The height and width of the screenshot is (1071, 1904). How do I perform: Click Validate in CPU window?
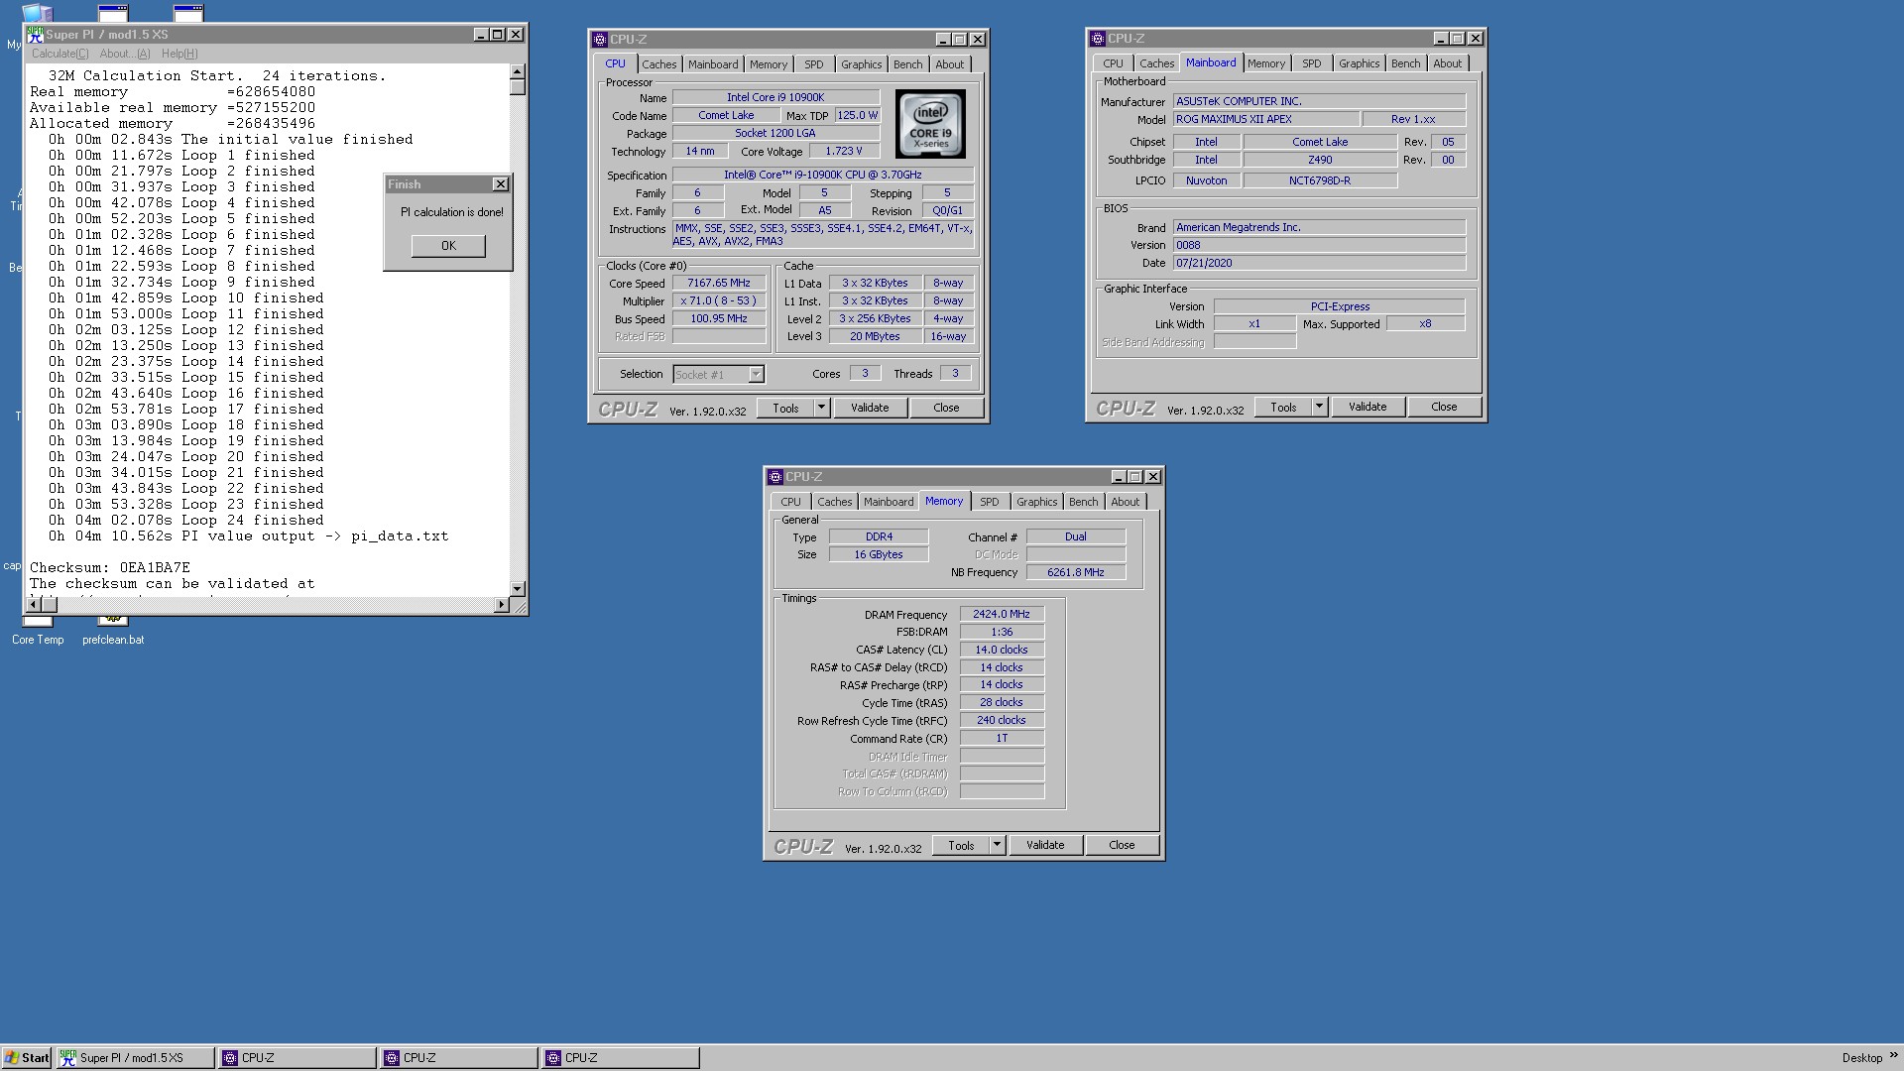click(x=870, y=408)
